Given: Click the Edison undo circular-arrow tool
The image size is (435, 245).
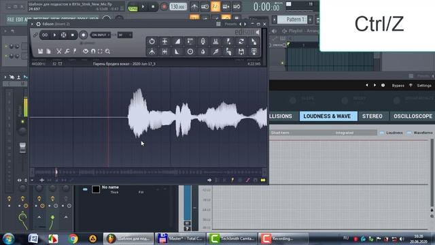Looking at the screenshot, I should click(152, 42).
